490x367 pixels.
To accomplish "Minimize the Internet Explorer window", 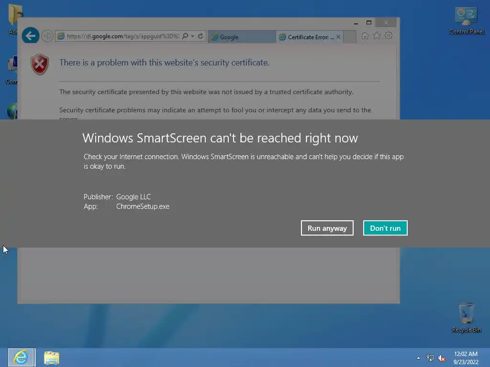I will (x=356, y=23).
